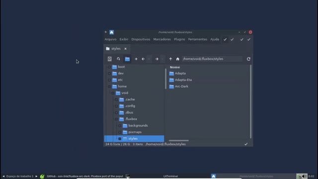Toggle panel 2 checkmark in menu bar
Screen dimensions: 318x179
[232, 39]
